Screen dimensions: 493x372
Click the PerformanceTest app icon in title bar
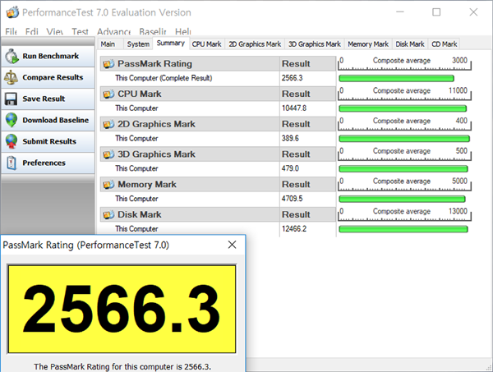(x=12, y=12)
